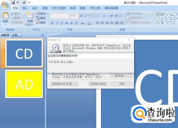Select the text box shape
Image resolution: width=178 pixels, height=128 pixels.
pyautogui.click(x=158, y=14)
